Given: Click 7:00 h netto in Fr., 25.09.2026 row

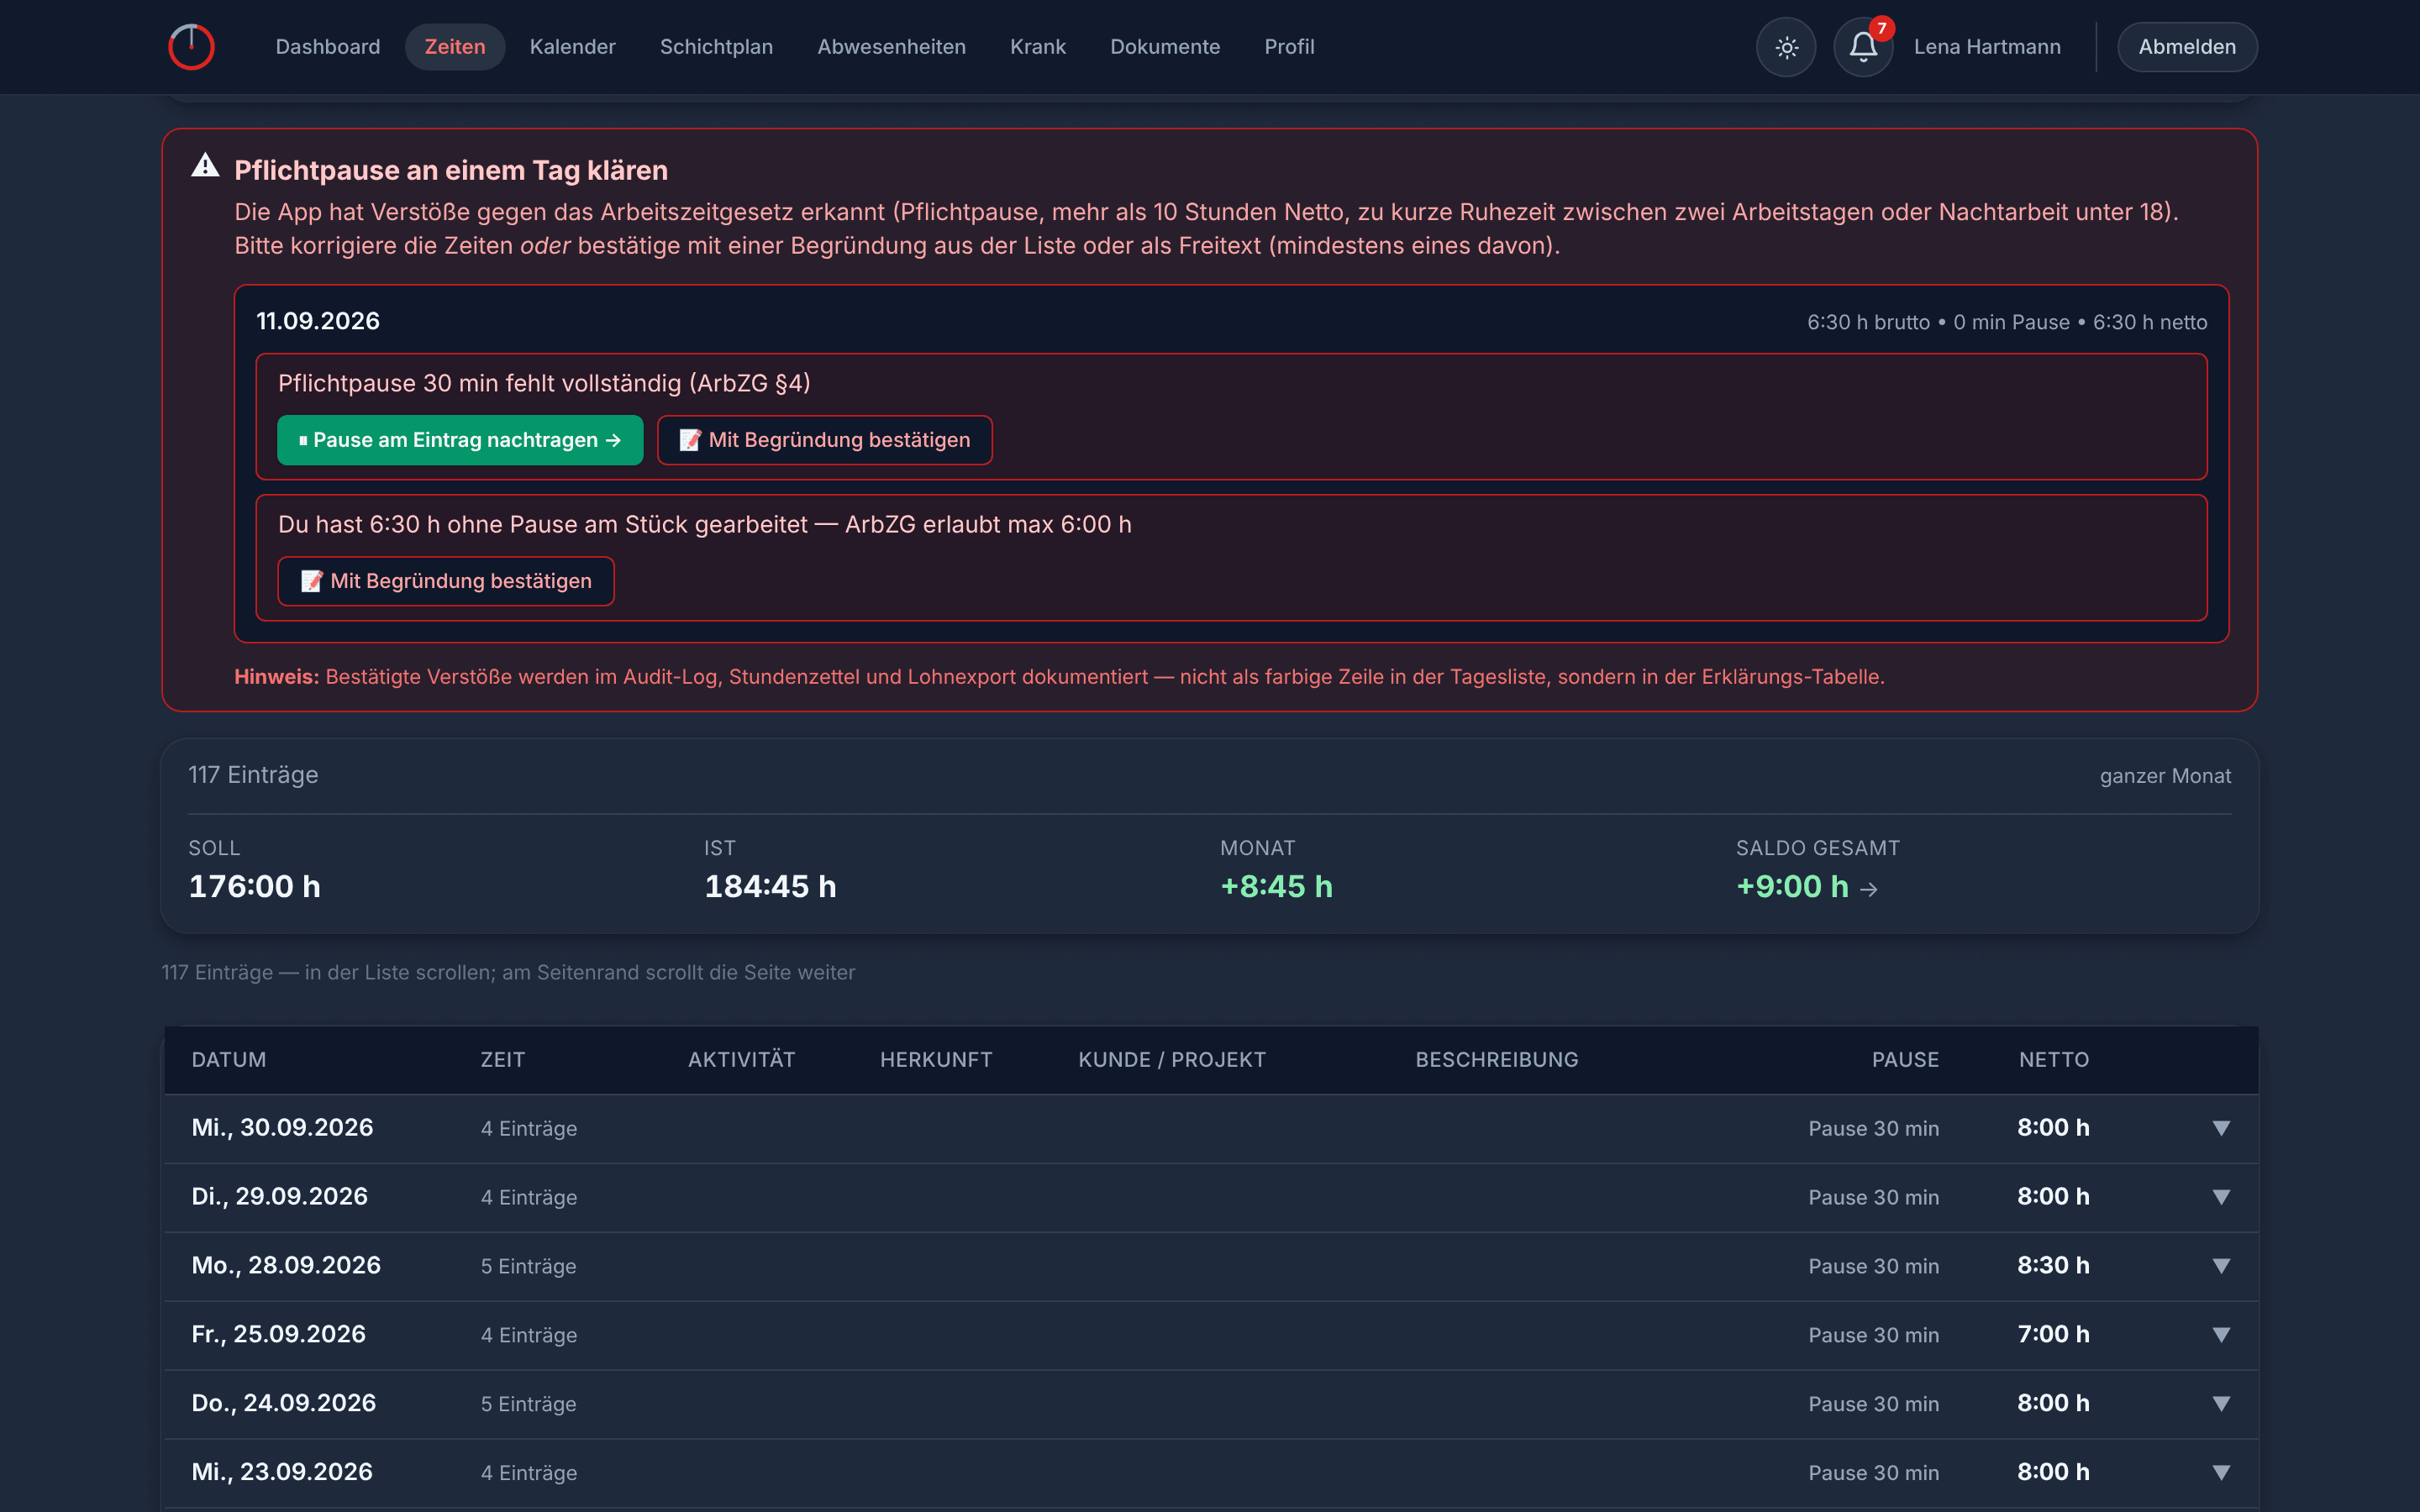Looking at the screenshot, I should 2053,1335.
